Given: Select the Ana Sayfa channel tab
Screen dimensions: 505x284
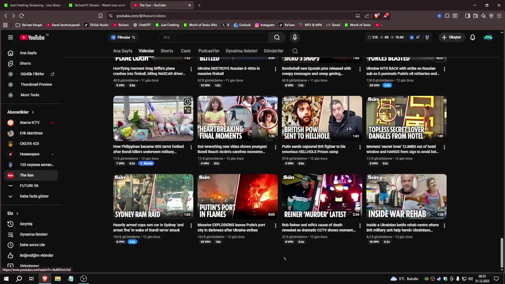Looking at the screenshot, I should click(123, 51).
